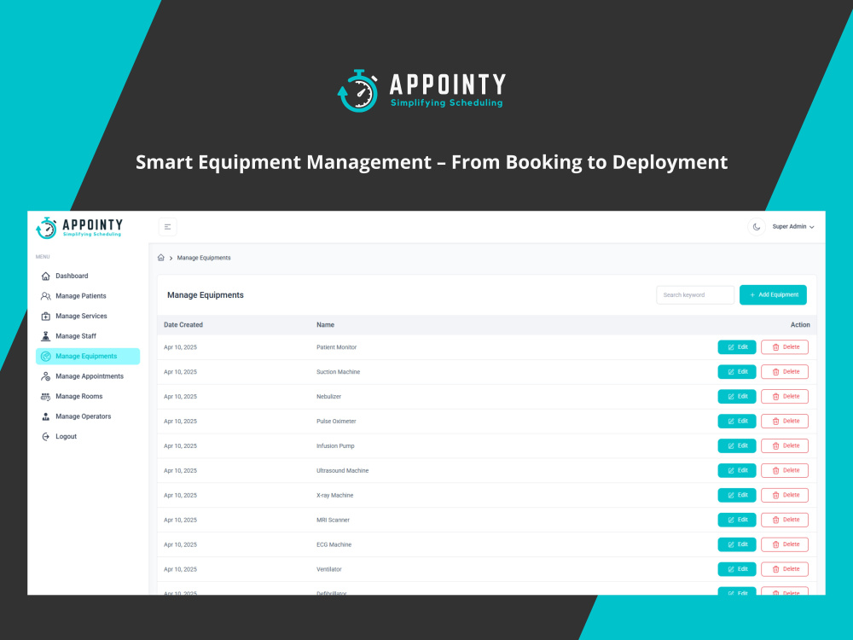Delete the Patient Monitor equipment
Viewport: 853px width, 640px height.
click(785, 347)
